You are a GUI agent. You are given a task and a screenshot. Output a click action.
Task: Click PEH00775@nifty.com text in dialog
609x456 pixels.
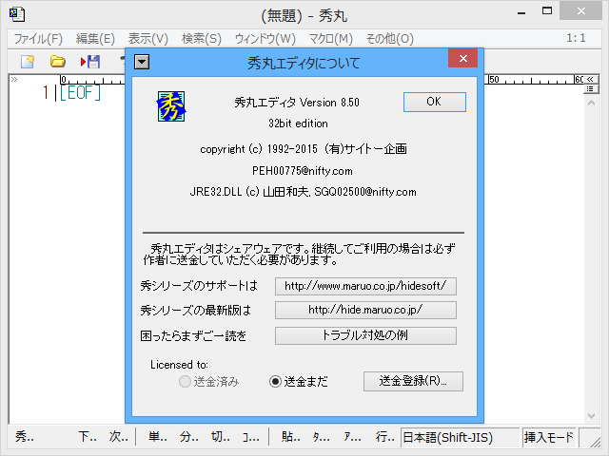(x=303, y=171)
